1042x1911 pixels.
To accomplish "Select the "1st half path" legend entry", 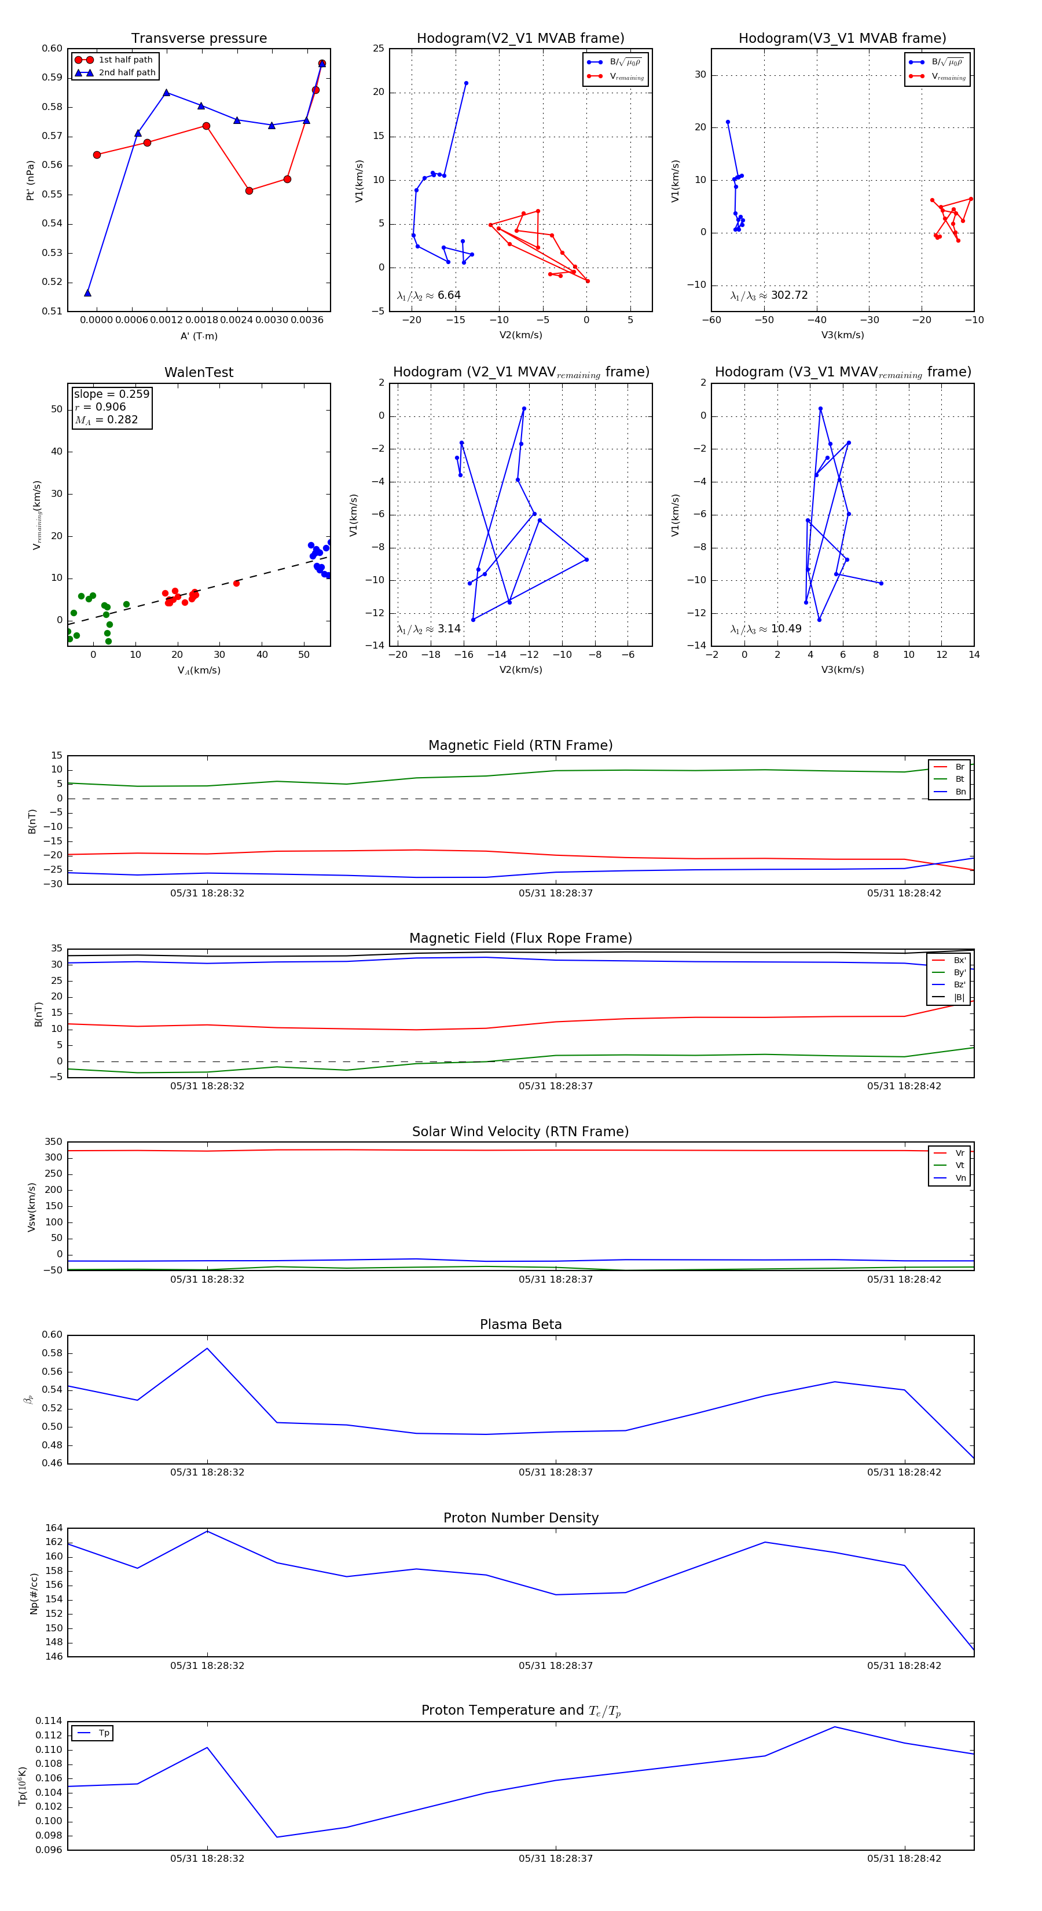I will click(x=114, y=60).
